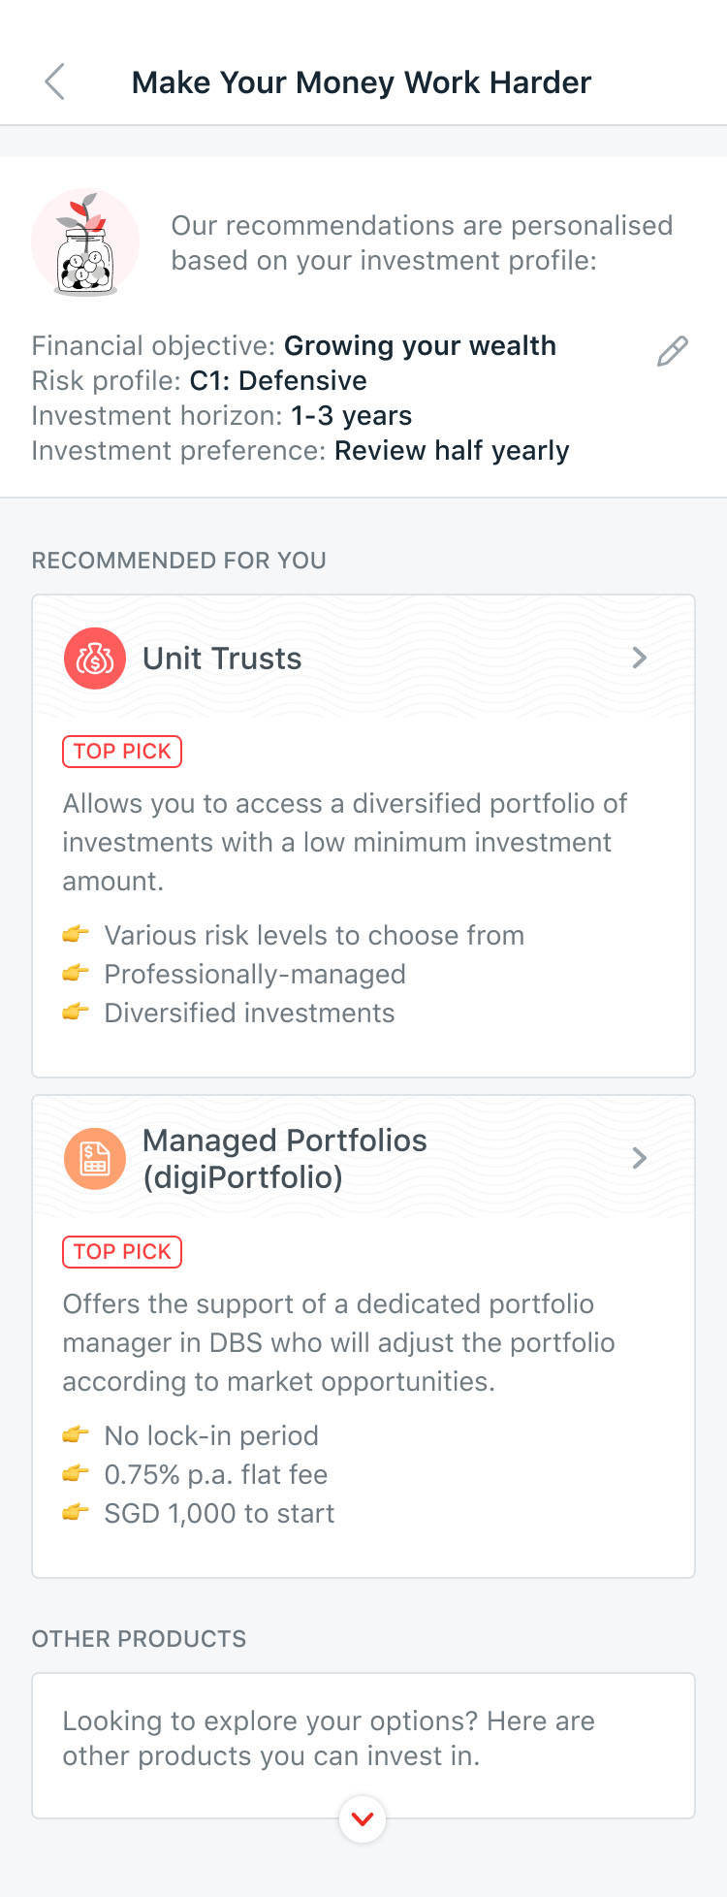Open Managed Portfolios via right chevron
This screenshot has height=1897, width=727.
point(640,1158)
